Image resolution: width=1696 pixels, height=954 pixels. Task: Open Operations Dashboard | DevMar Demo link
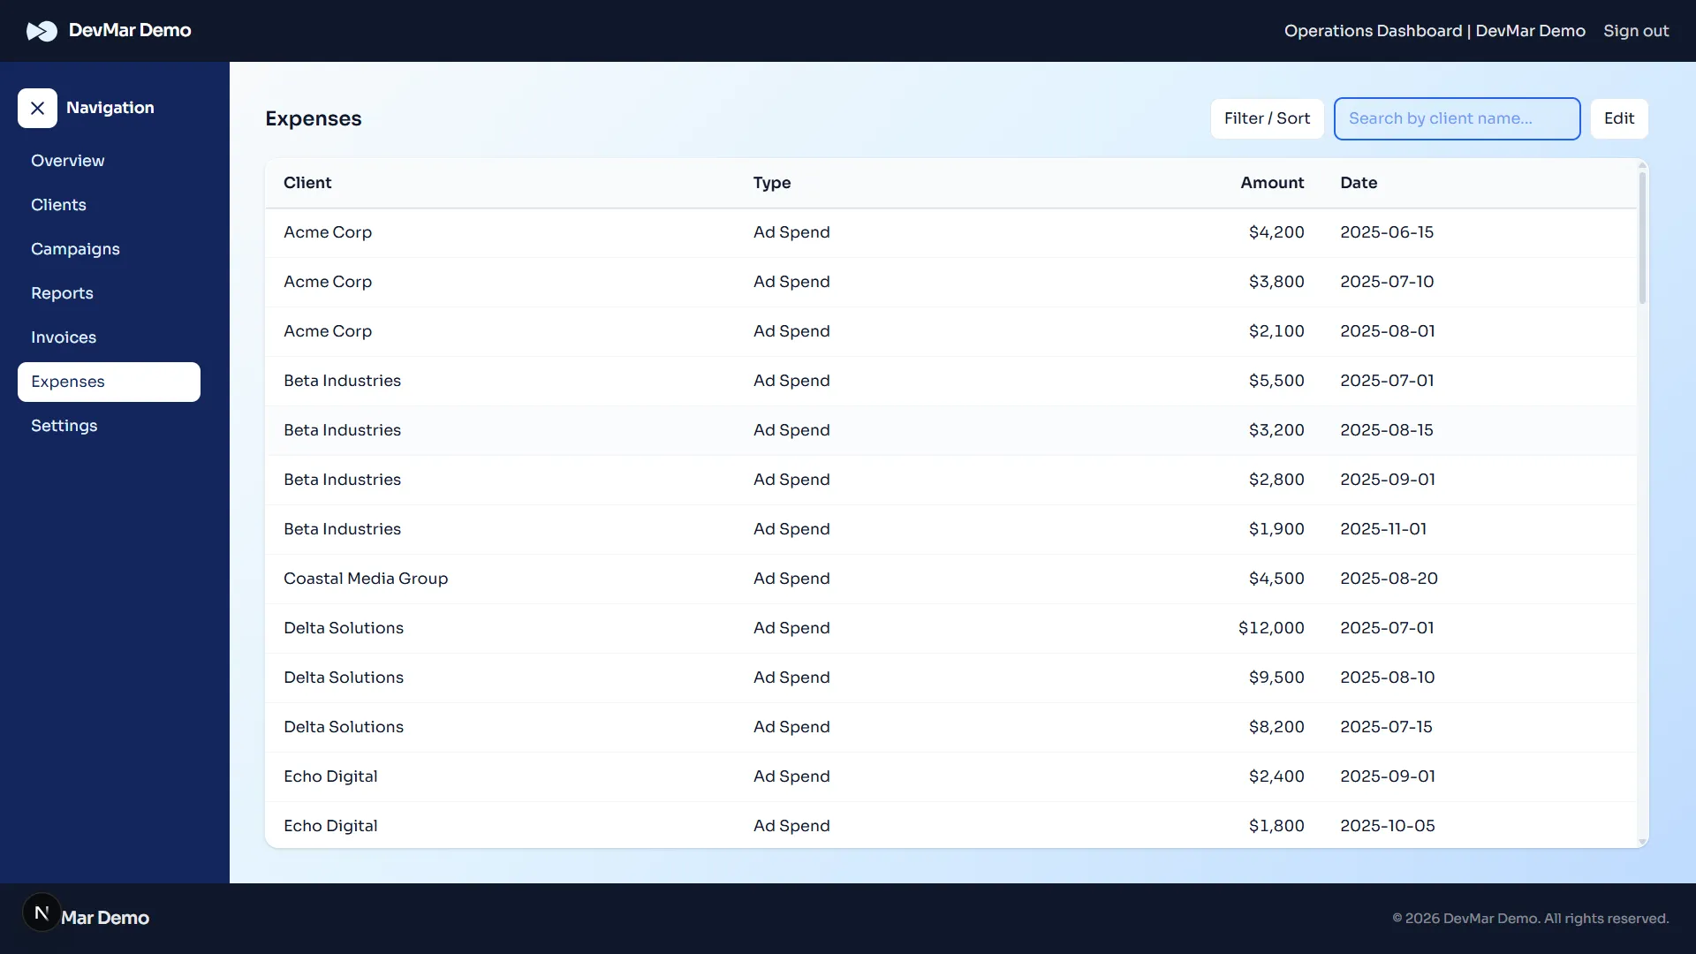tap(1434, 30)
